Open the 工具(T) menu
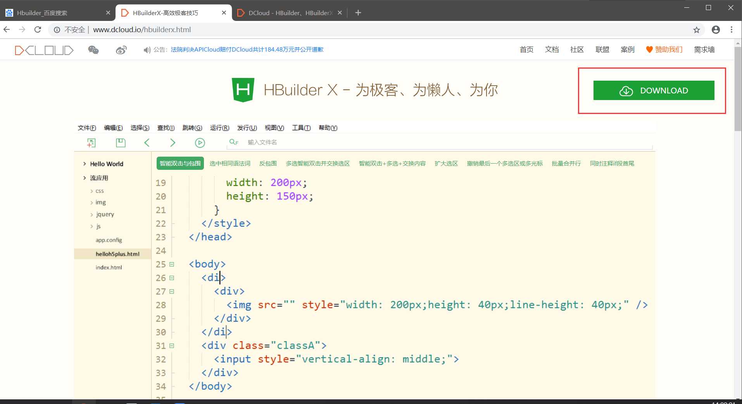The height and width of the screenshot is (404, 742). (301, 128)
